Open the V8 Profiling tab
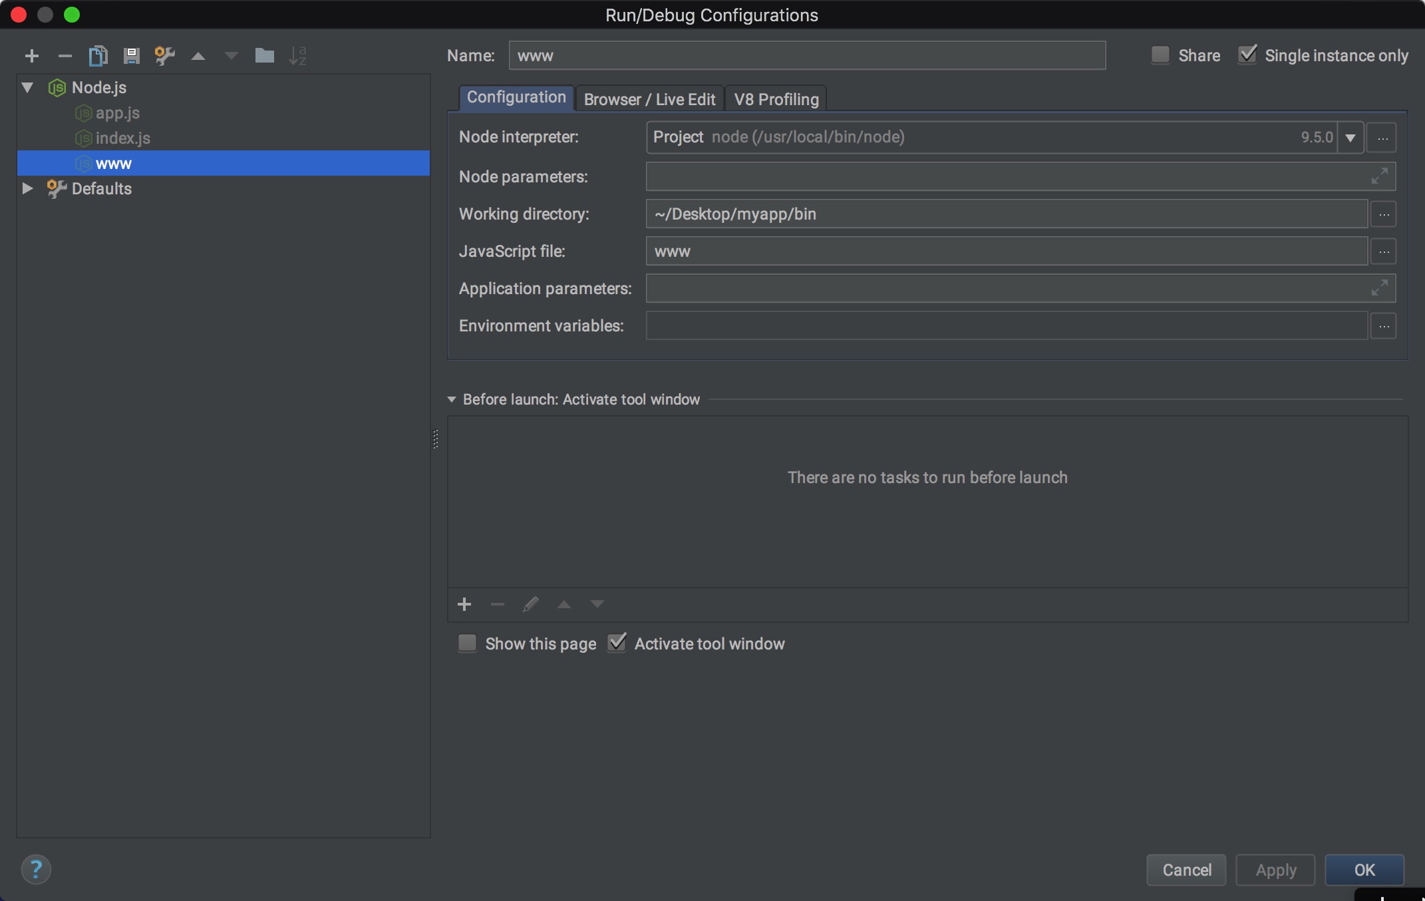 776,99
